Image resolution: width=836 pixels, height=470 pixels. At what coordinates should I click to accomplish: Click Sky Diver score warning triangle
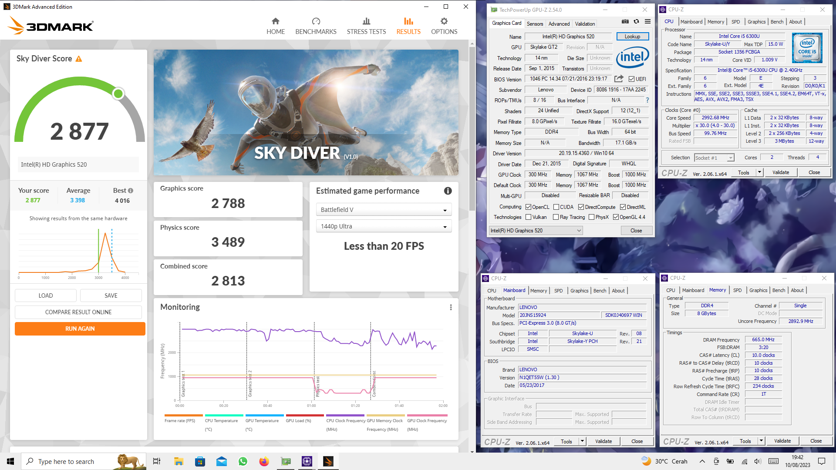(x=79, y=59)
